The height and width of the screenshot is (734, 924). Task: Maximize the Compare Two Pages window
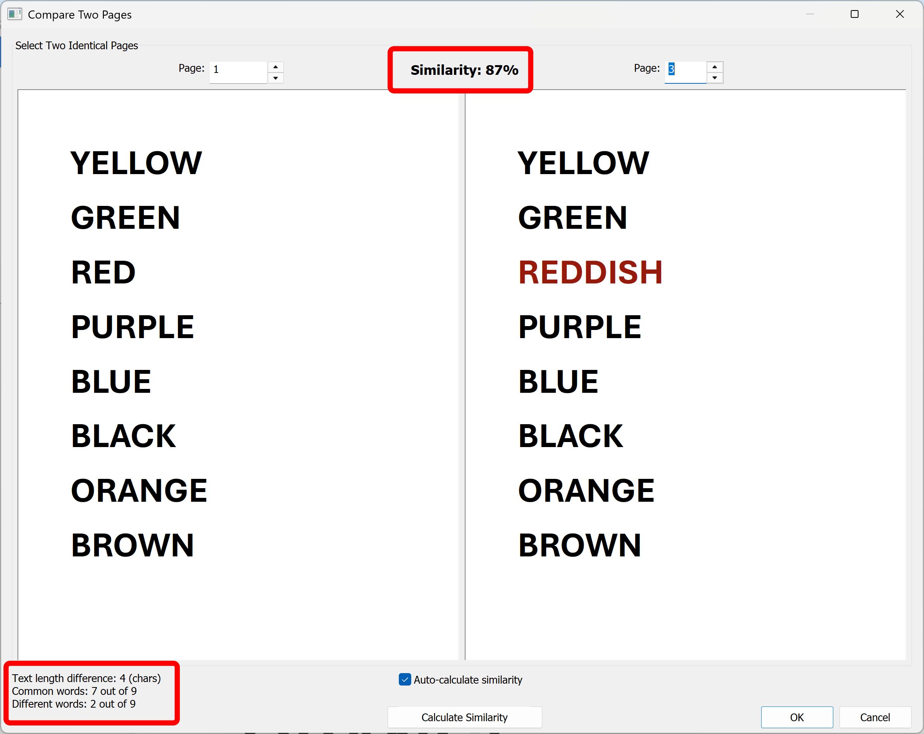[855, 14]
